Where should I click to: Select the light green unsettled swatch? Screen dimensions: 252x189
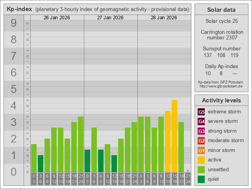(201, 170)
